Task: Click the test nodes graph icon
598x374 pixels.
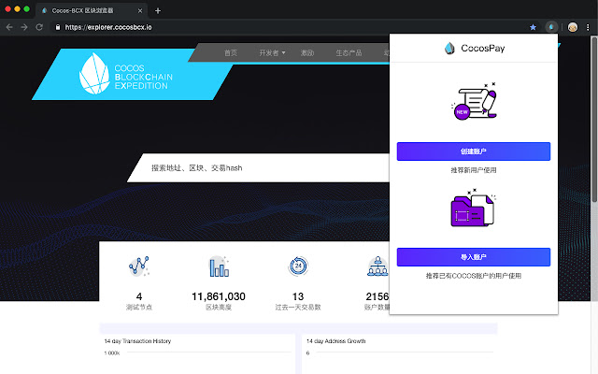Action: point(139,266)
